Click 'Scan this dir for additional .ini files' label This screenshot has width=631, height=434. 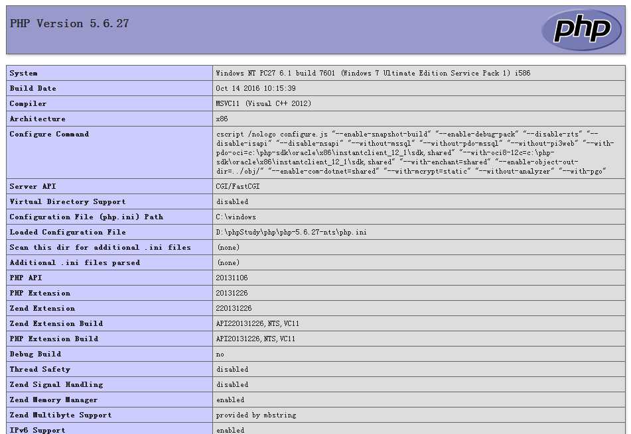[100, 248]
